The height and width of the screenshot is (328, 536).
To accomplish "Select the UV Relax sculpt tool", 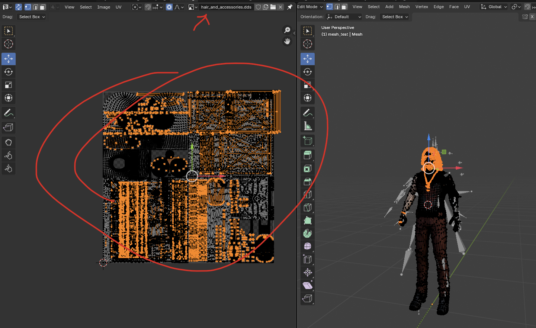I will (9, 155).
